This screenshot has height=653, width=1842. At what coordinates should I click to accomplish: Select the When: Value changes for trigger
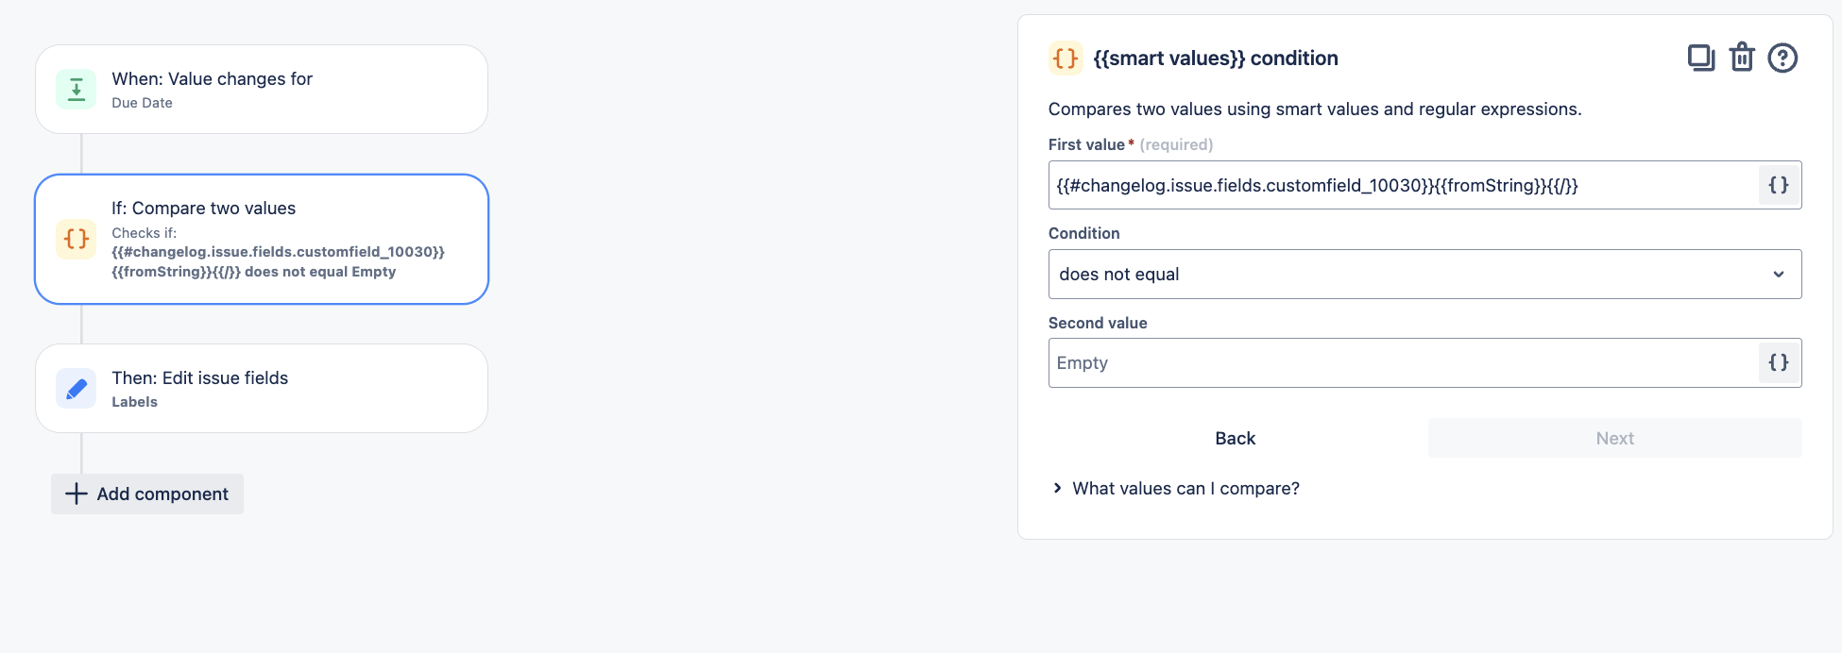(x=262, y=90)
